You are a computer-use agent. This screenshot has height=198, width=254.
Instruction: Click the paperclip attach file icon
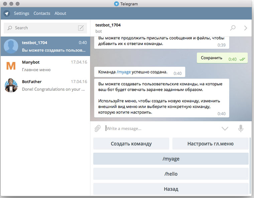click(x=97, y=128)
